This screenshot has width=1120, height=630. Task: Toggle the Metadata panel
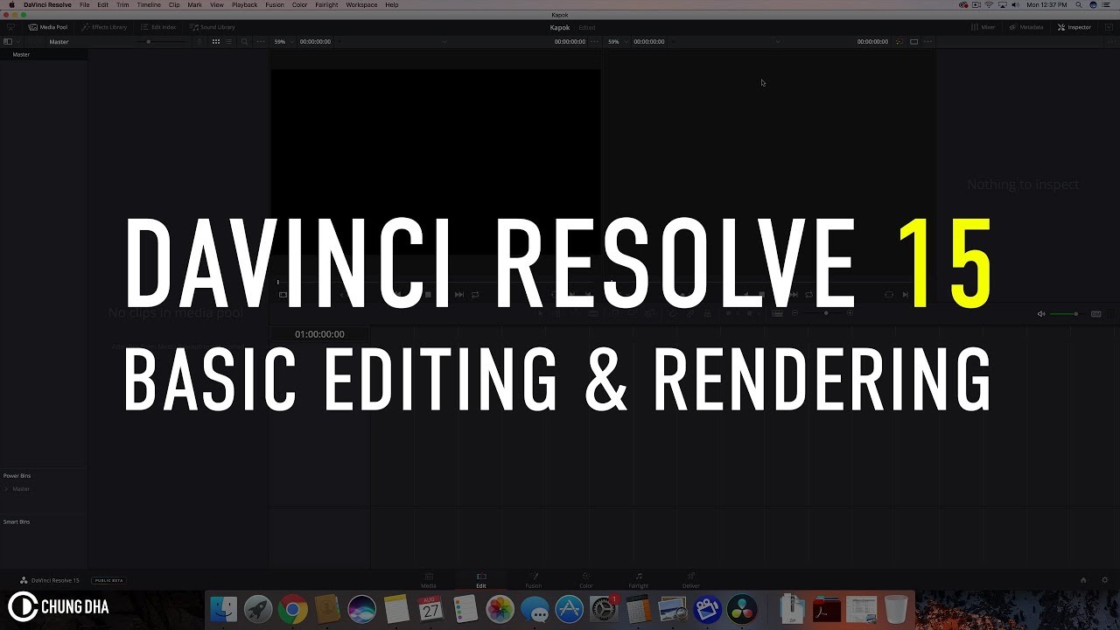[x=1026, y=27]
